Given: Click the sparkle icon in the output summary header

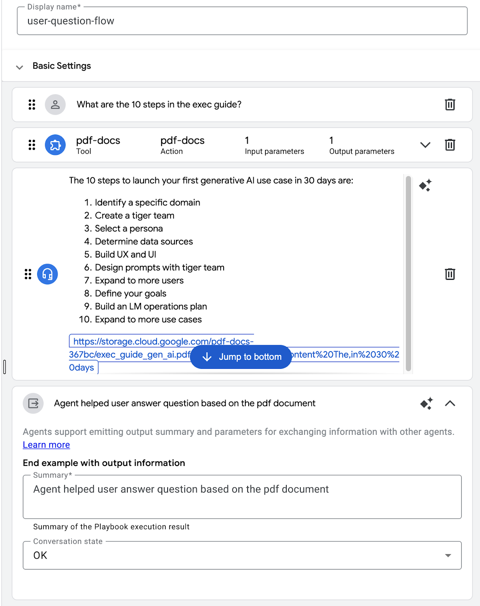Looking at the screenshot, I should click(x=427, y=403).
